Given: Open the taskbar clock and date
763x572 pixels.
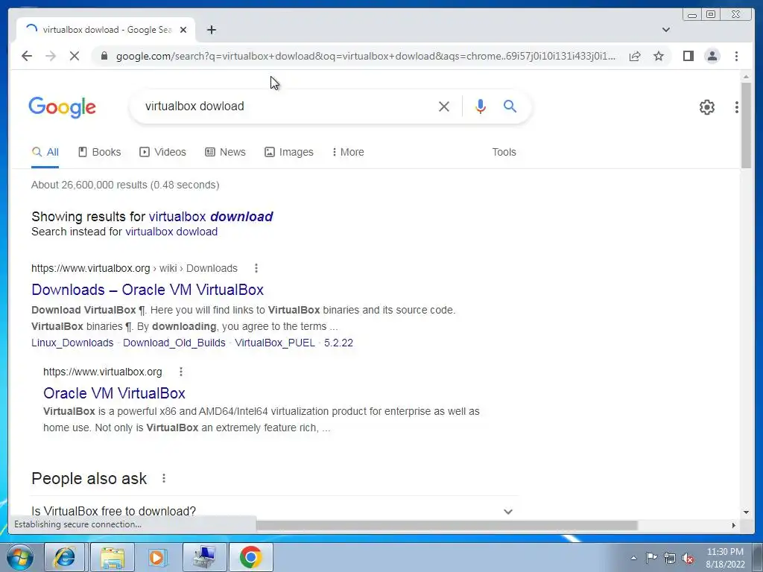Looking at the screenshot, I should [725, 558].
